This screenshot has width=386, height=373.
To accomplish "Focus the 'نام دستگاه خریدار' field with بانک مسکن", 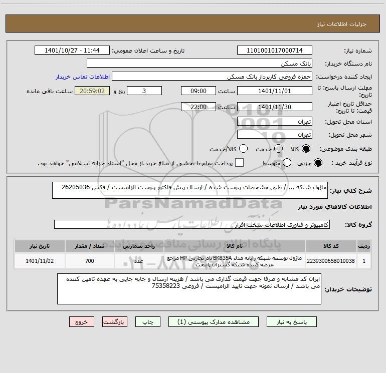I will point(199,64).
